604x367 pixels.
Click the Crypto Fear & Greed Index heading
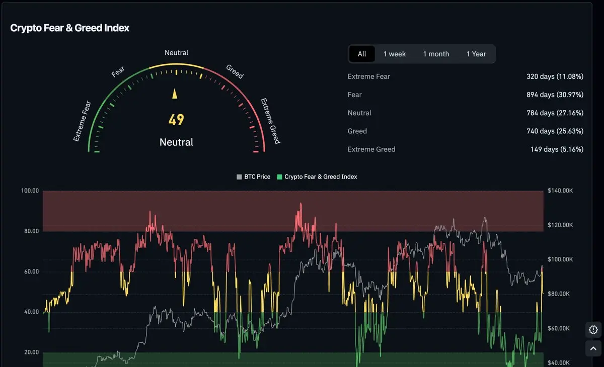pyautogui.click(x=70, y=28)
